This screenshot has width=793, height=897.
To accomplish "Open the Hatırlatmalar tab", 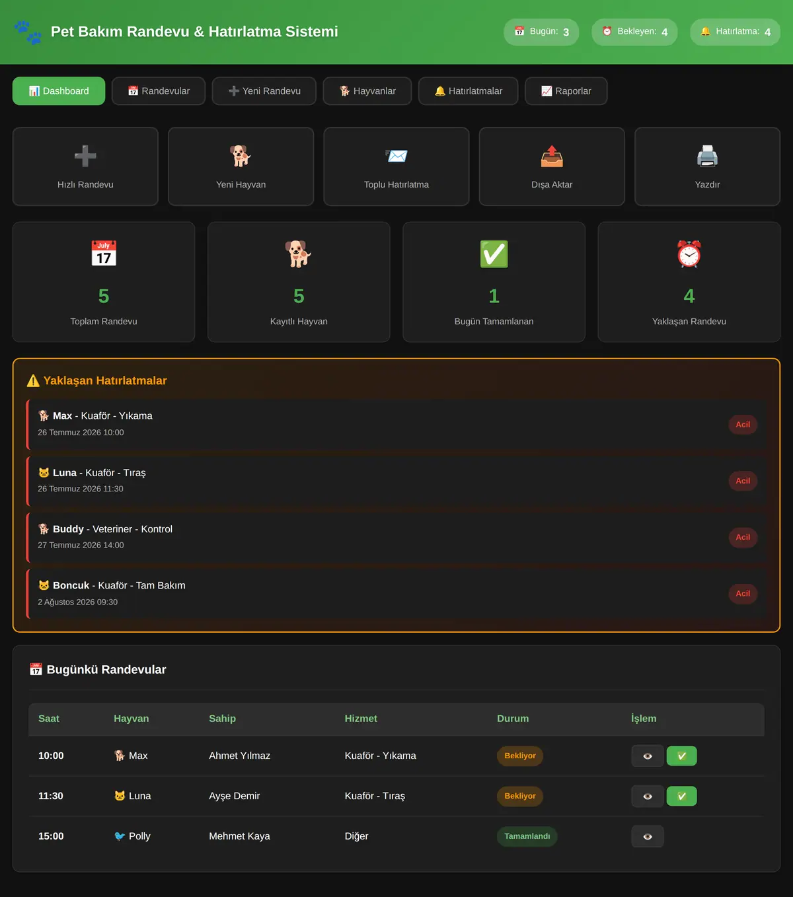I will pyautogui.click(x=469, y=91).
